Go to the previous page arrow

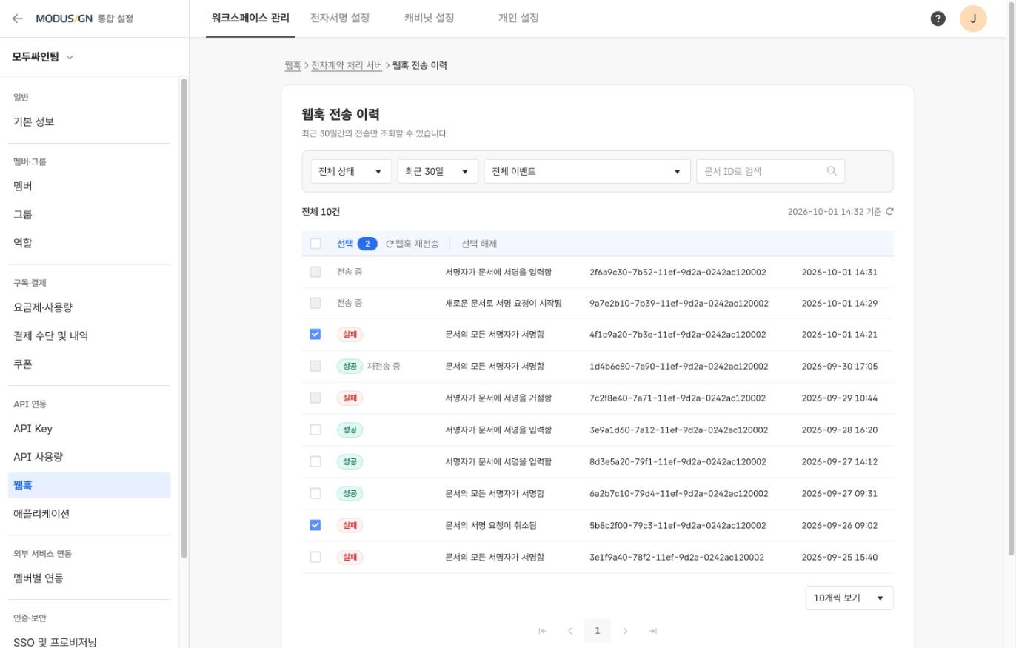pos(569,631)
